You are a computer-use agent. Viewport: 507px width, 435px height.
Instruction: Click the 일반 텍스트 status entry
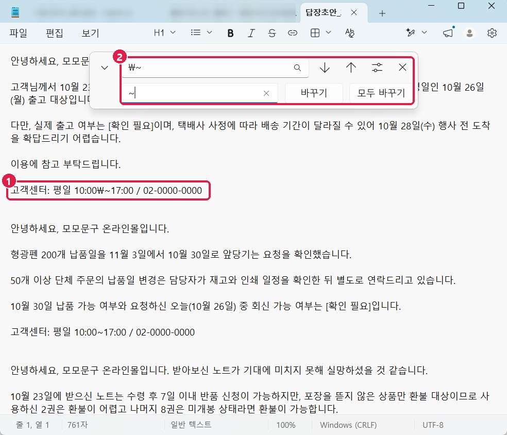tap(191, 425)
